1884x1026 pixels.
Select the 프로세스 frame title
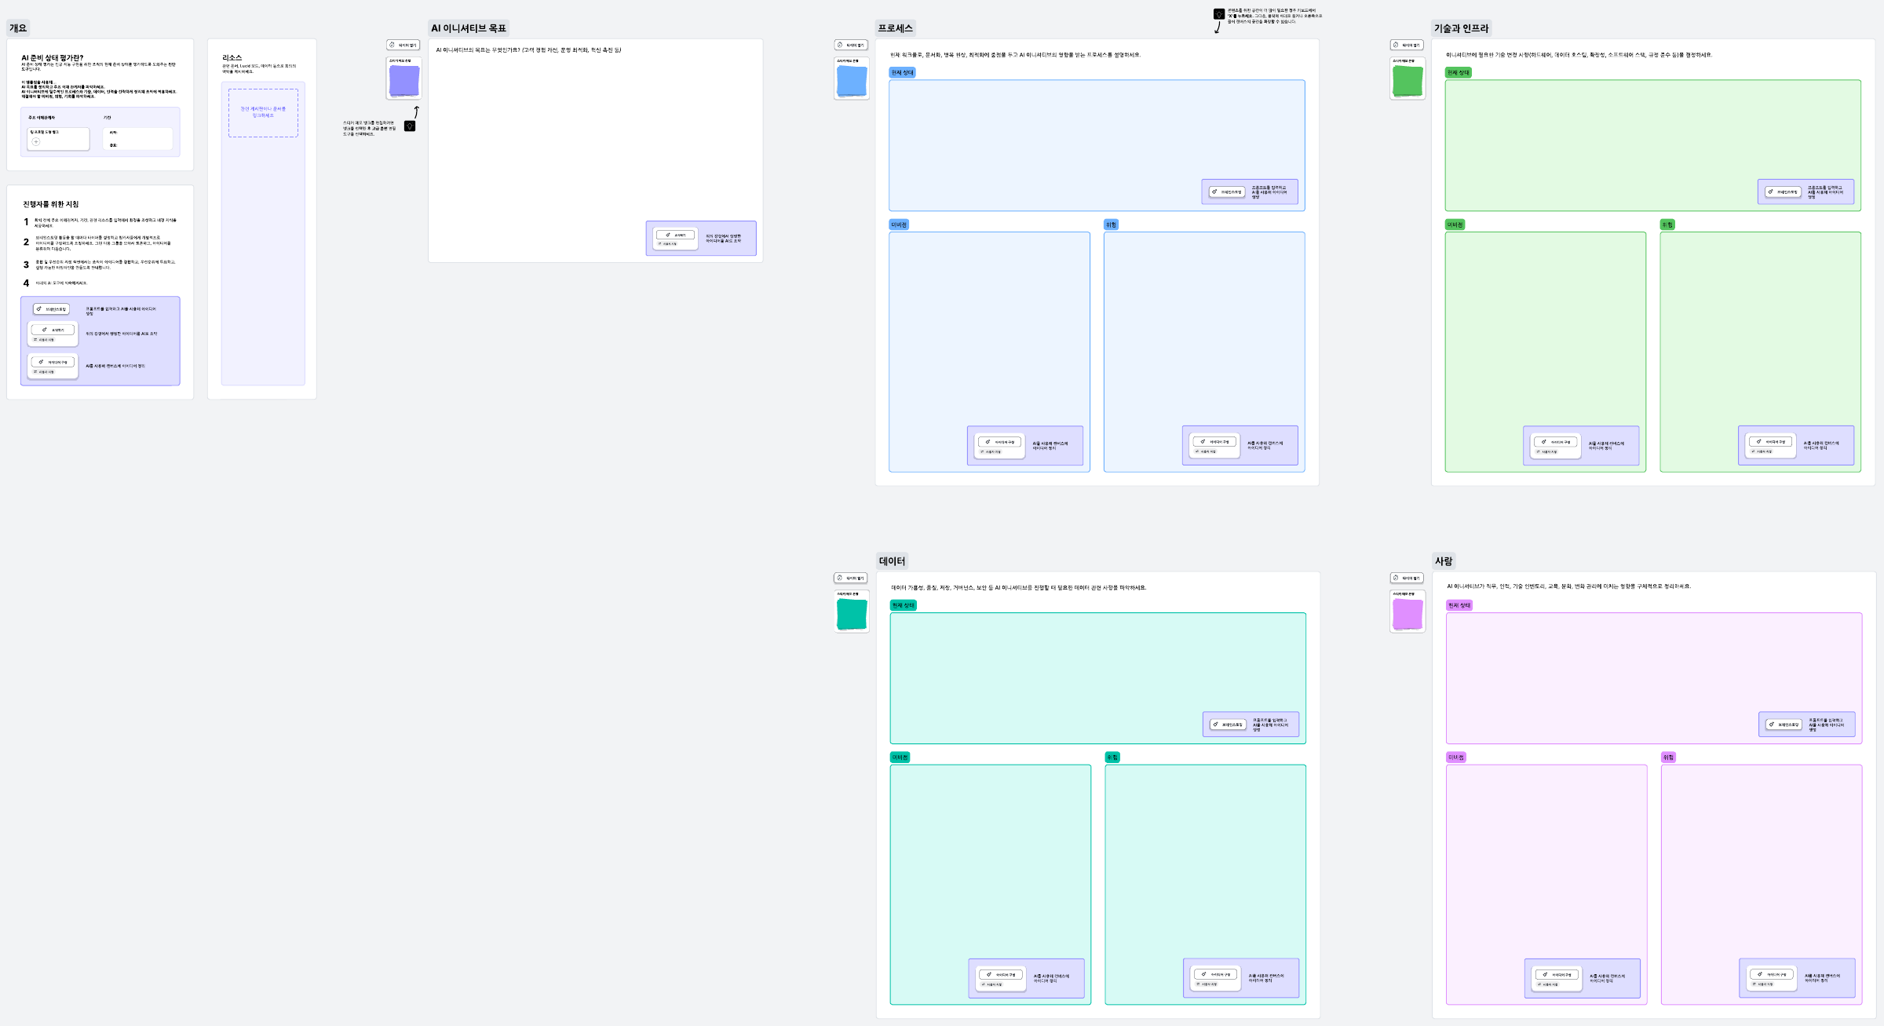pyautogui.click(x=895, y=28)
